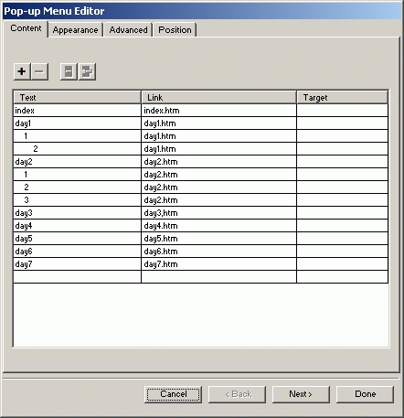Click the Cancel button
Screen dimensions: 404x418
(x=173, y=394)
